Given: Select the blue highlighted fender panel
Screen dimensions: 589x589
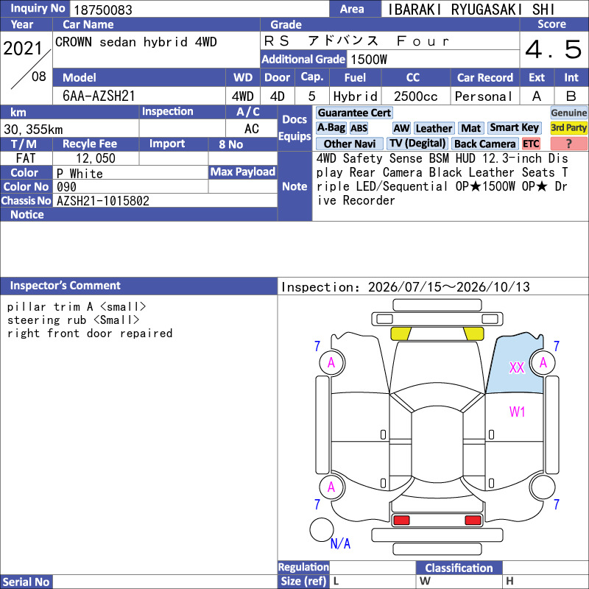Looking at the screenshot, I should pos(515,363).
